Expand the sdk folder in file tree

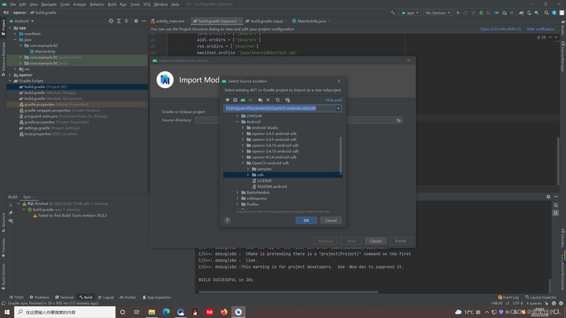(248, 175)
